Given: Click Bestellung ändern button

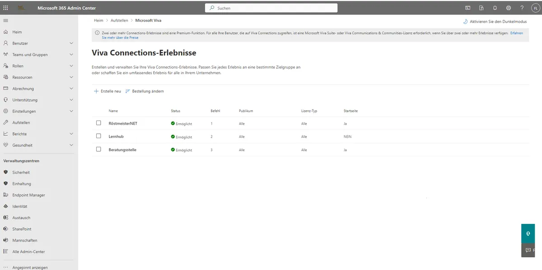Looking at the screenshot, I should (145, 91).
